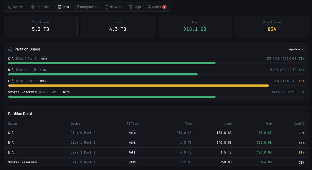312x170 pixels.
Task: Open the globe Network icon
Action: pyautogui.click(x=106, y=7)
